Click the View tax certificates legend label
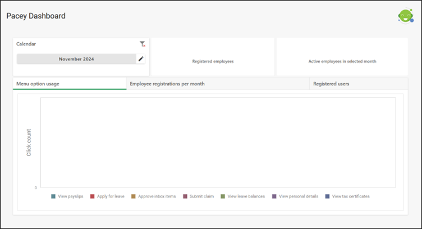Screen dimensions: 422x229 click(351, 196)
